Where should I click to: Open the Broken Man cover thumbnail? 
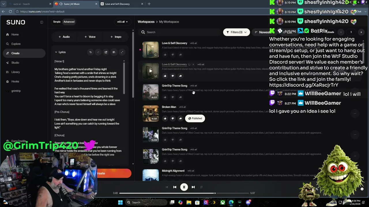tap(150, 113)
